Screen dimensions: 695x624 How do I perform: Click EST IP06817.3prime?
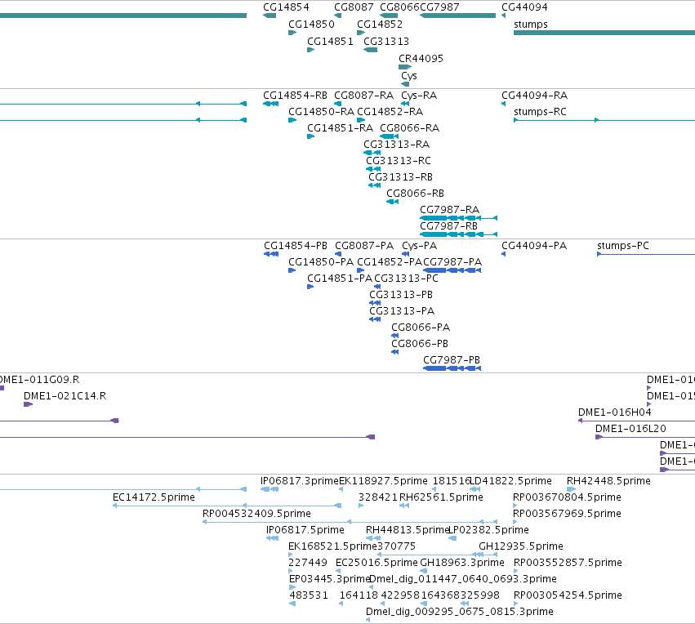tap(299, 481)
